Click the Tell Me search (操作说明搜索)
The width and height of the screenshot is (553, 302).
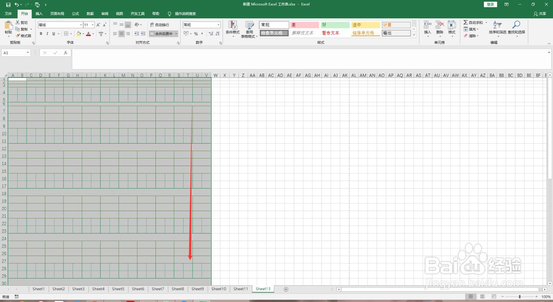[x=182, y=14]
